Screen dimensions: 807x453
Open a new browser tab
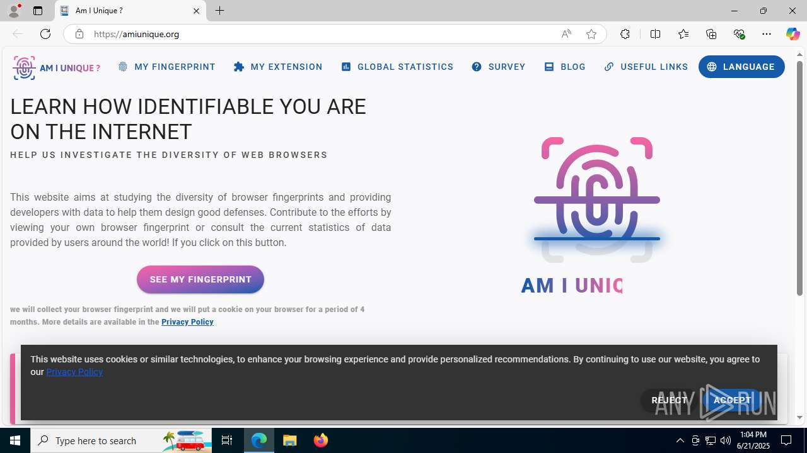coord(219,11)
